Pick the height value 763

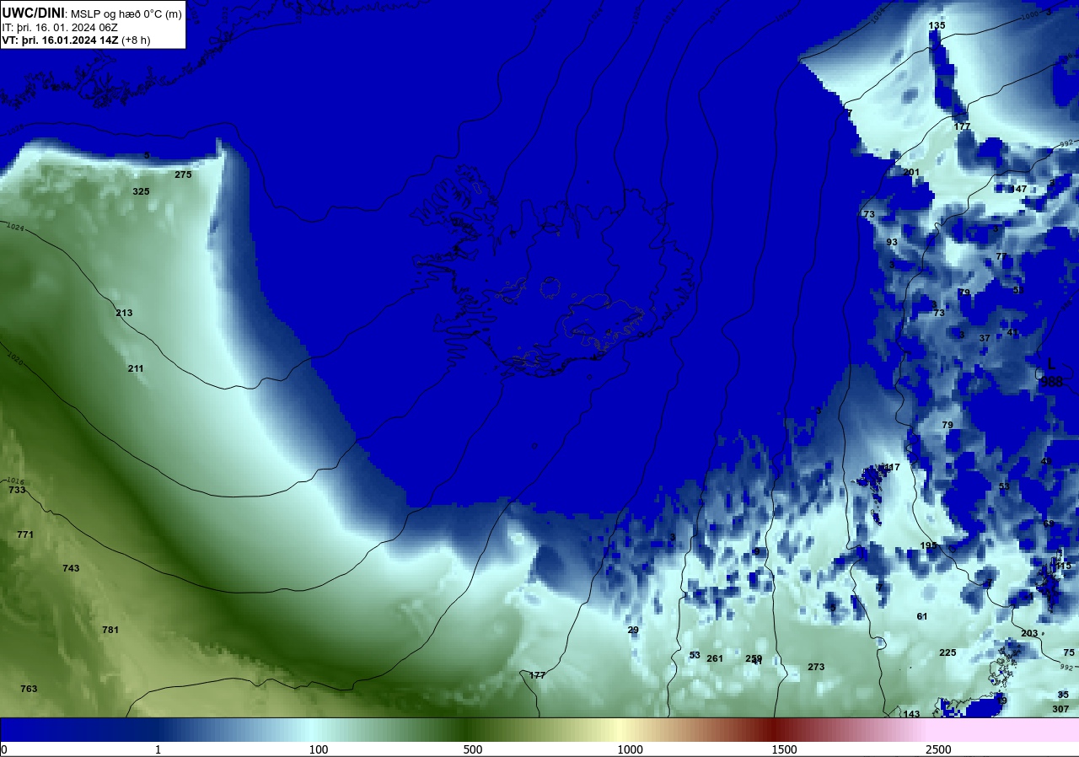(29, 689)
